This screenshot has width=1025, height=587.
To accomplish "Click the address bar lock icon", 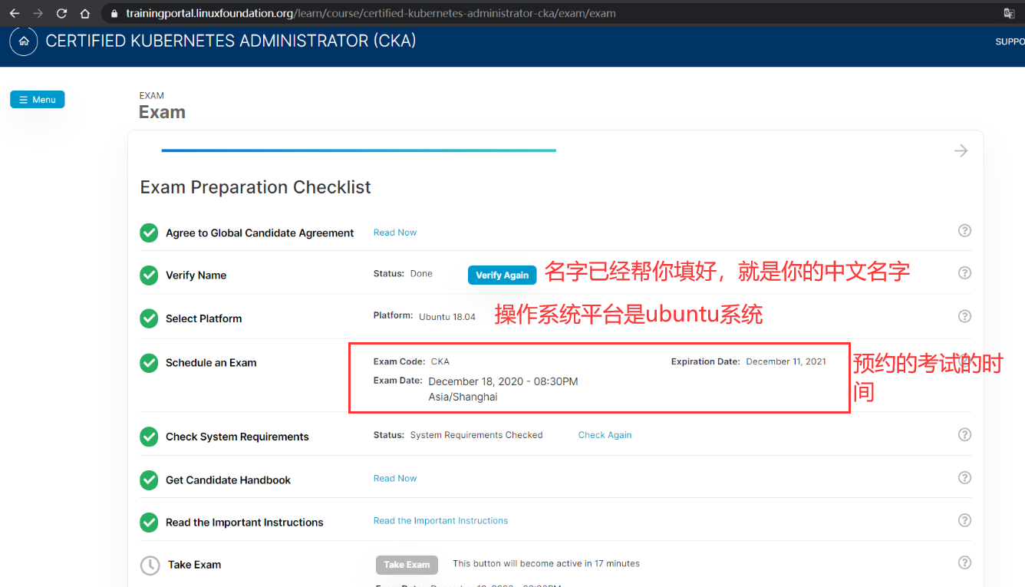I will click(x=114, y=13).
